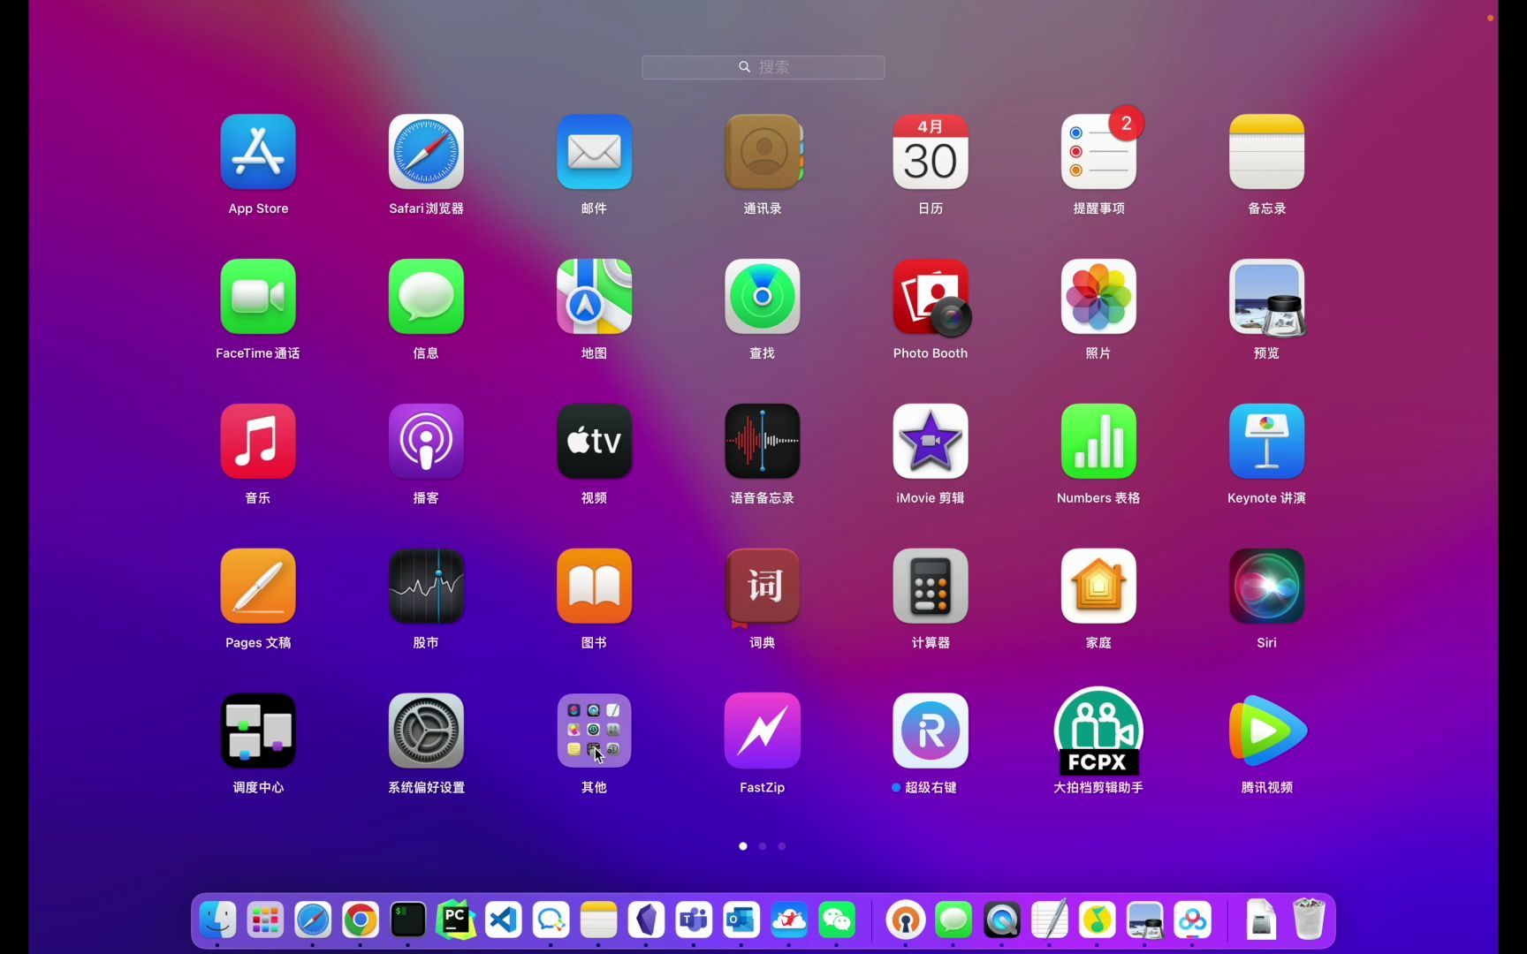Open Google Chrome in the Dock
1527x954 pixels.
361,920
